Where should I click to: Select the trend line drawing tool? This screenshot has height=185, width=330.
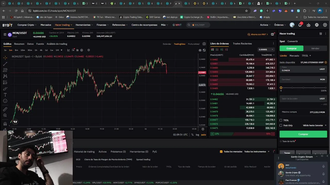[5, 64]
